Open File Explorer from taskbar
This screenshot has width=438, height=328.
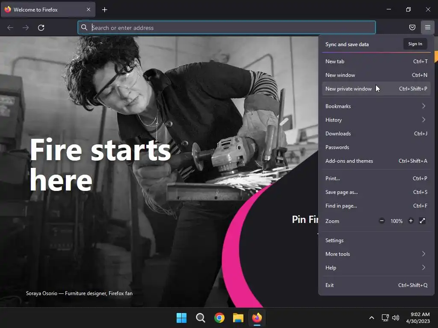238,318
